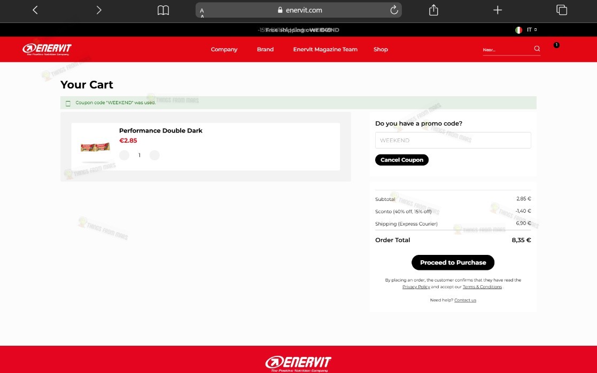Click the footer Enervit logo
Screen dimensions: 597x373
pyautogui.click(x=298, y=363)
